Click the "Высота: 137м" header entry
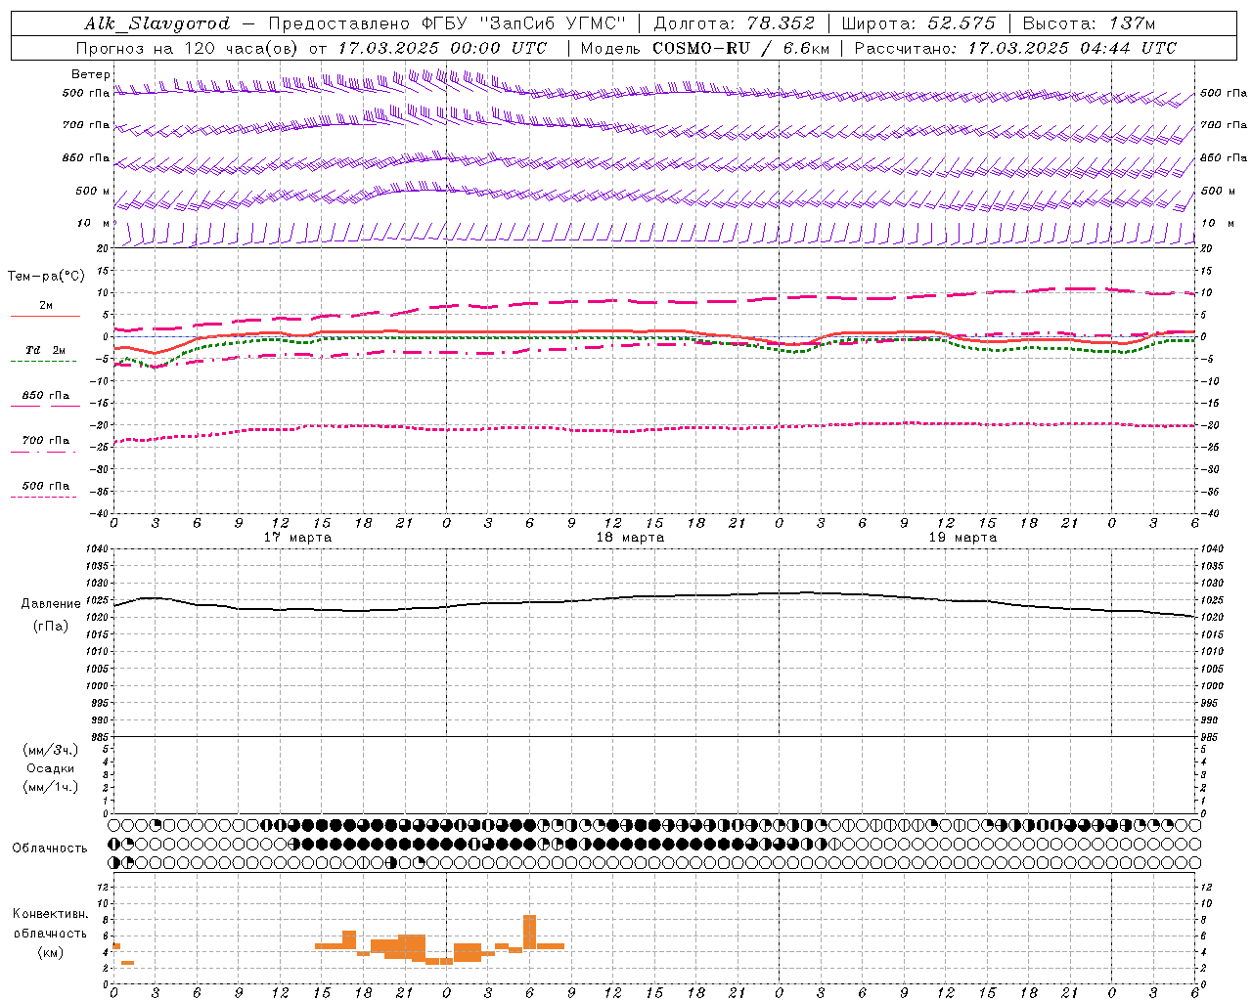This screenshot has width=1252, height=1001. [1089, 23]
